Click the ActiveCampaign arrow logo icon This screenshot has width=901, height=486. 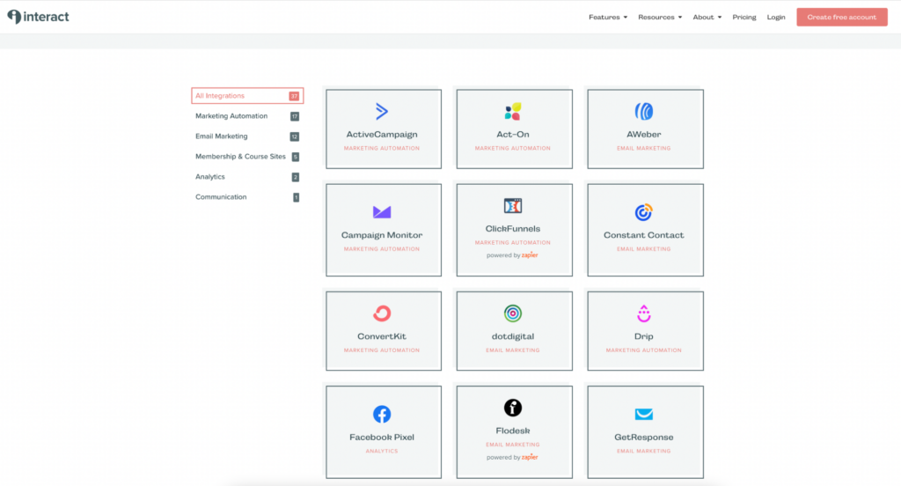pyautogui.click(x=382, y=111)
